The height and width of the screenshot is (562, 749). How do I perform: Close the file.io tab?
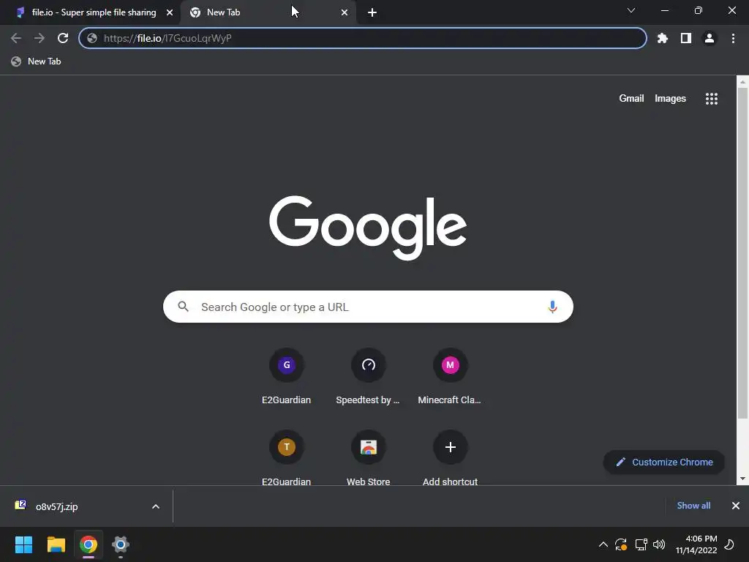(170, 12)
